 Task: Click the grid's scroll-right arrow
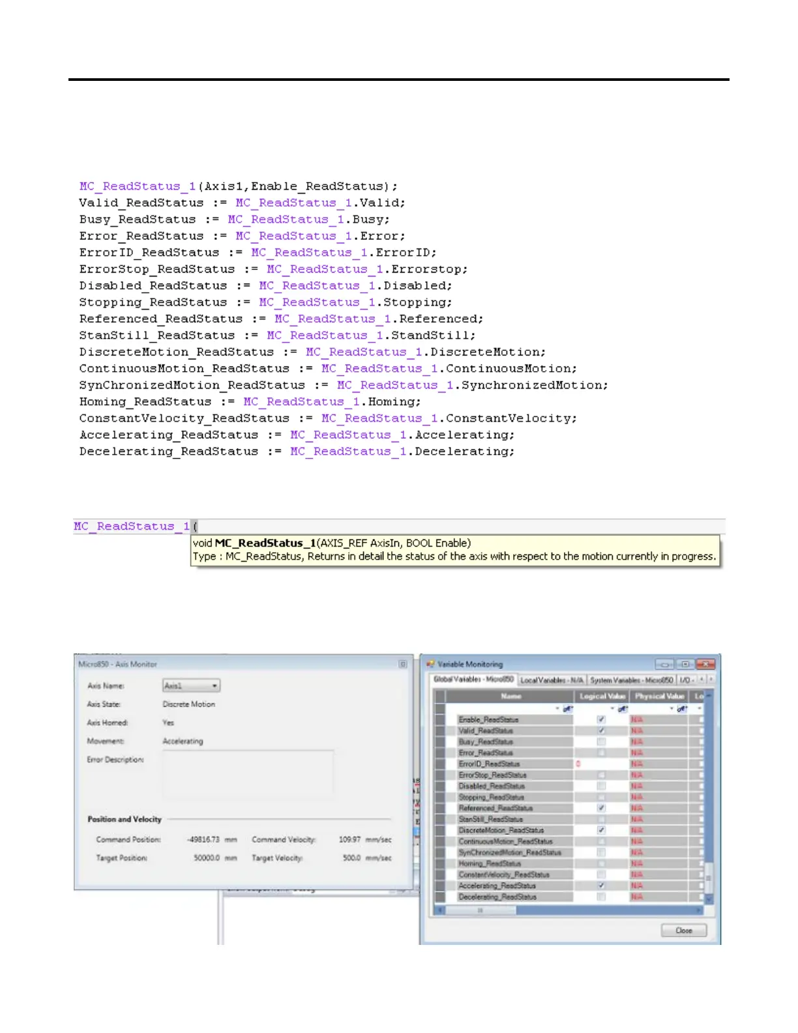tap(700, 910)
